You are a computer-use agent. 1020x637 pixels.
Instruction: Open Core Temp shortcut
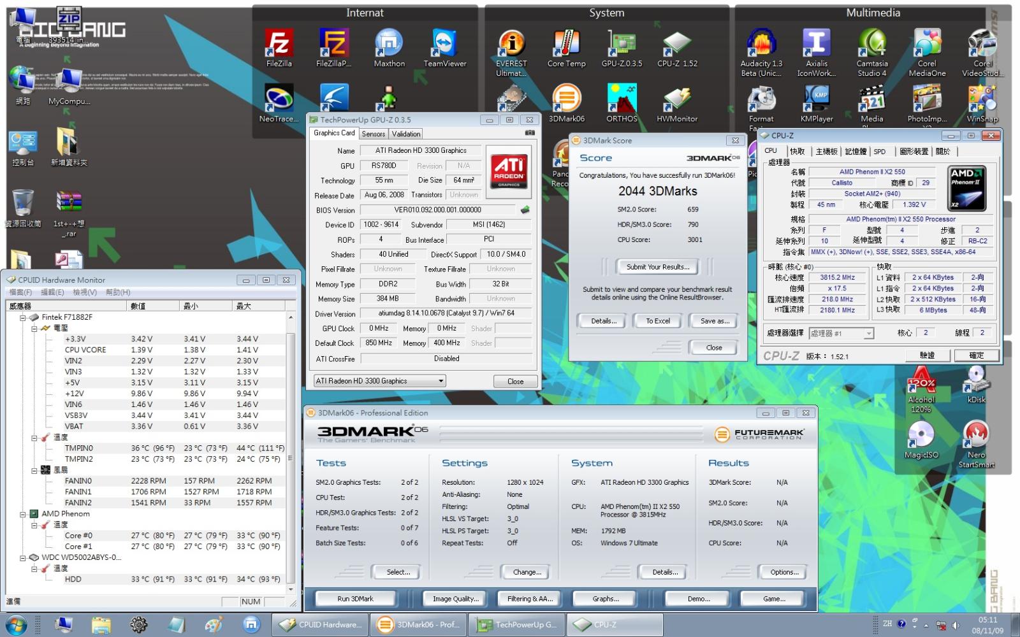566,48
